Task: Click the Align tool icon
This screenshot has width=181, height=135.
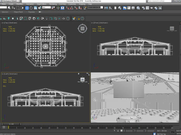Action: click(110, 8)
